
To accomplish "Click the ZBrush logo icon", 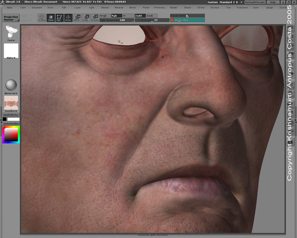I will click(2, 2).
